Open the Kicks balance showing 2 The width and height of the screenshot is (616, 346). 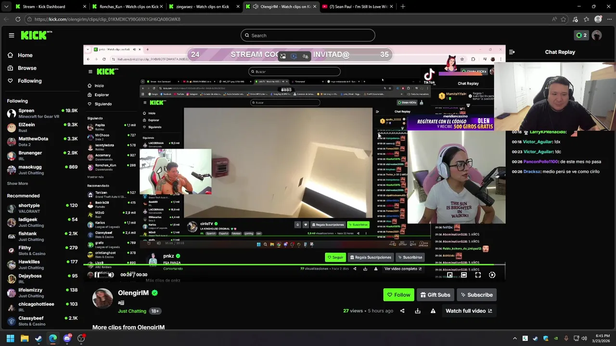pos(581,35)
